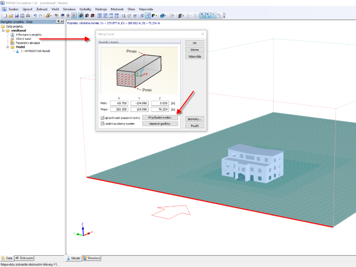Open the Simulace menu
Image resolution: width=356 pixels, height=267 pixels.
69,9
